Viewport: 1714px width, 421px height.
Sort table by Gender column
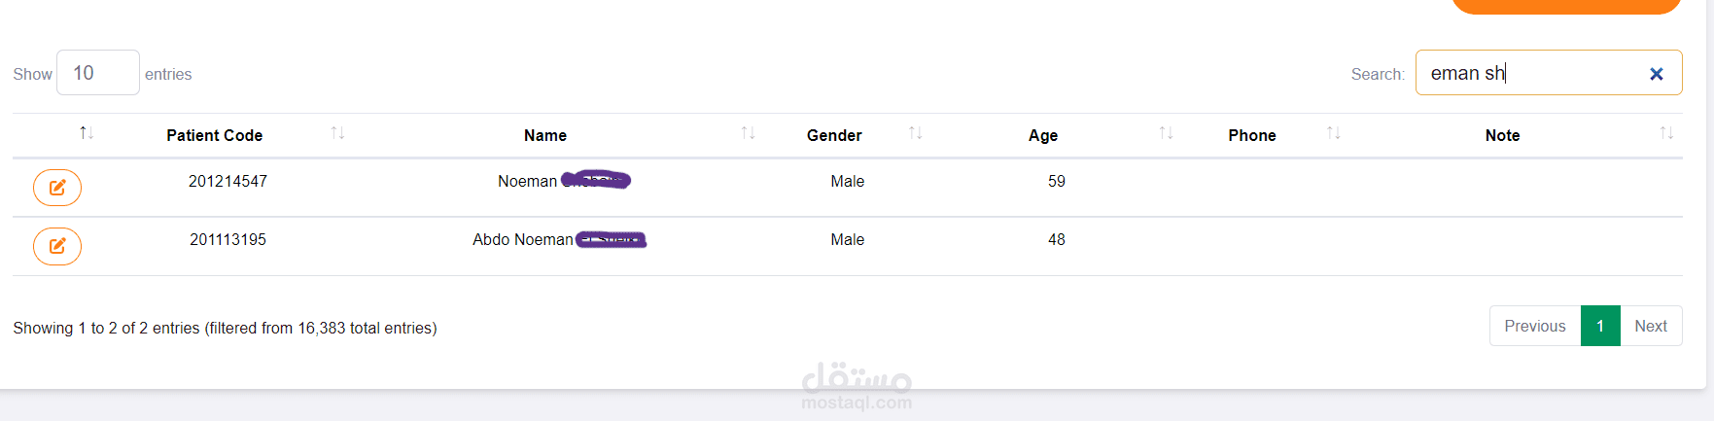834,135
